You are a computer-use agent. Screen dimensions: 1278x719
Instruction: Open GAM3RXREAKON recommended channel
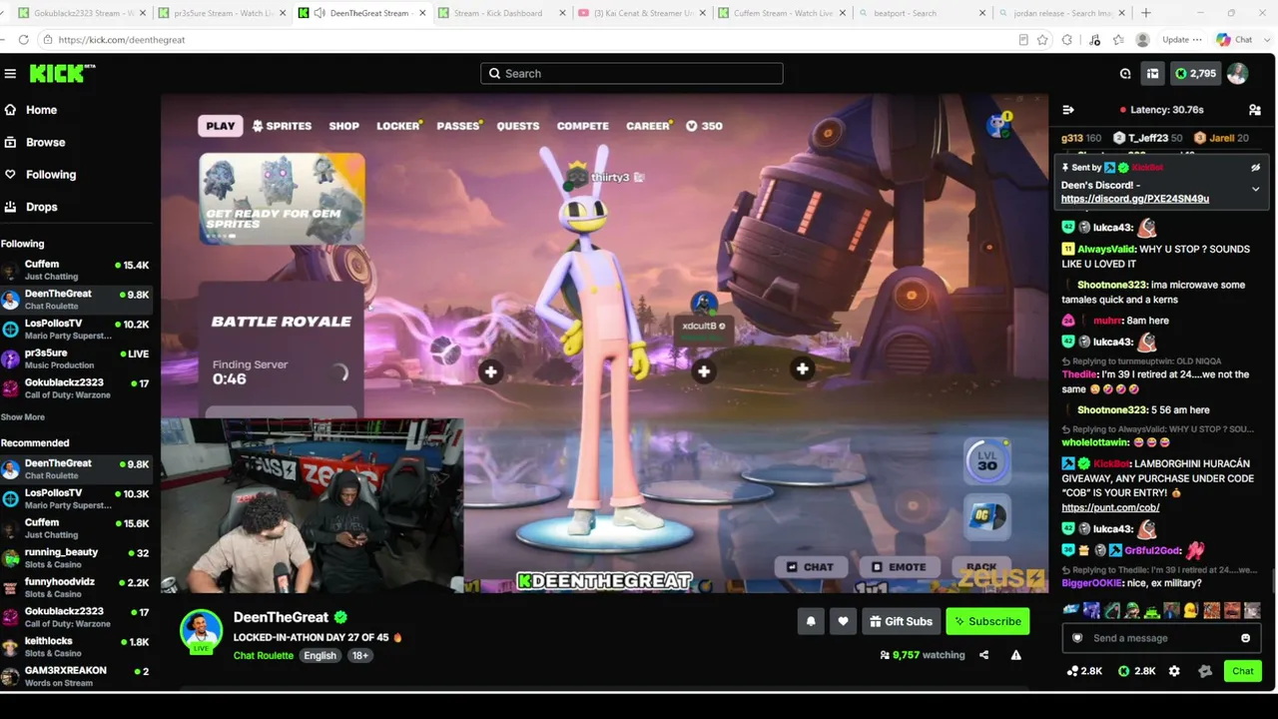(75, 676)
